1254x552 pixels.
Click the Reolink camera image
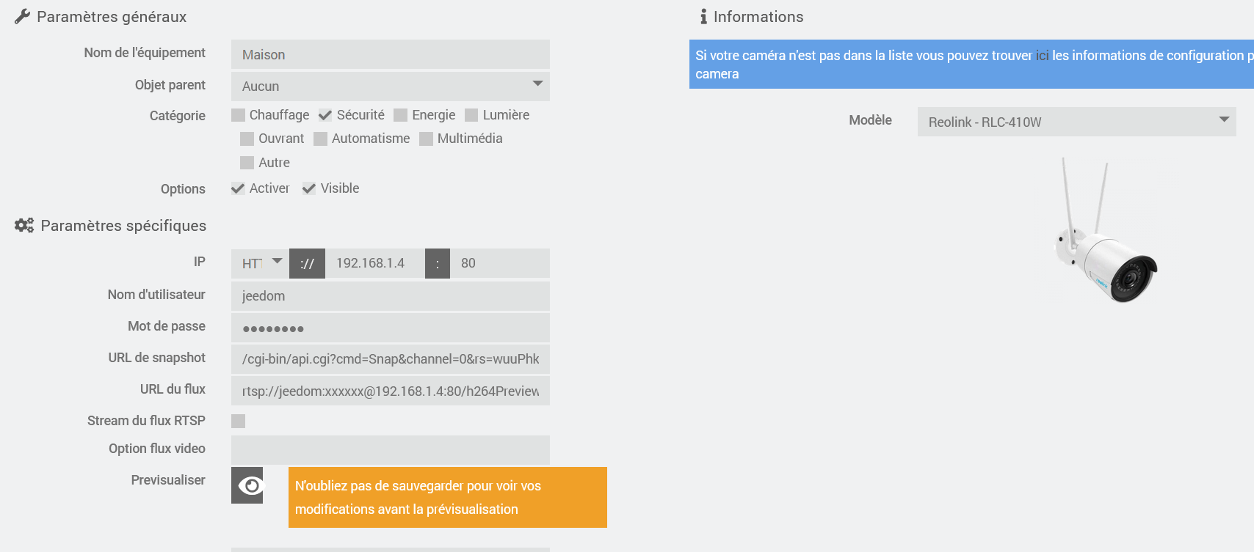[1106, 229]
